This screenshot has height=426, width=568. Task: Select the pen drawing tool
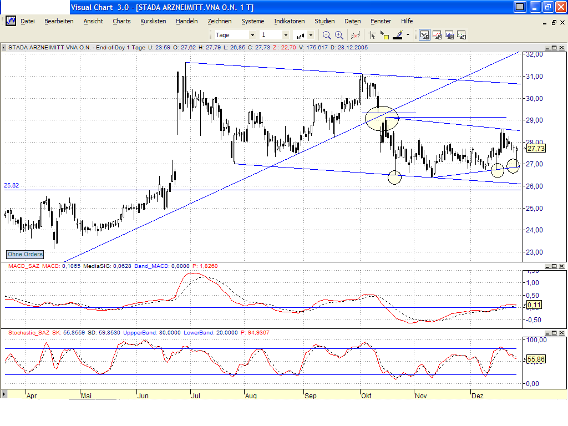[x=398, y=34]
